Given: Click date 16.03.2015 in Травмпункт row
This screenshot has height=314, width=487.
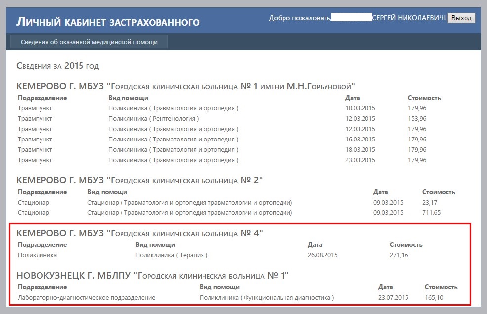Looking at the screenshot, I should (x=360, y=140).
